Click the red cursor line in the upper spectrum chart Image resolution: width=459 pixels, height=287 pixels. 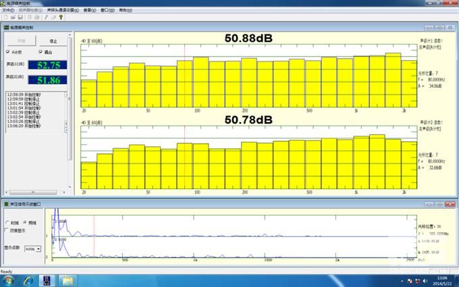point(185,76)
